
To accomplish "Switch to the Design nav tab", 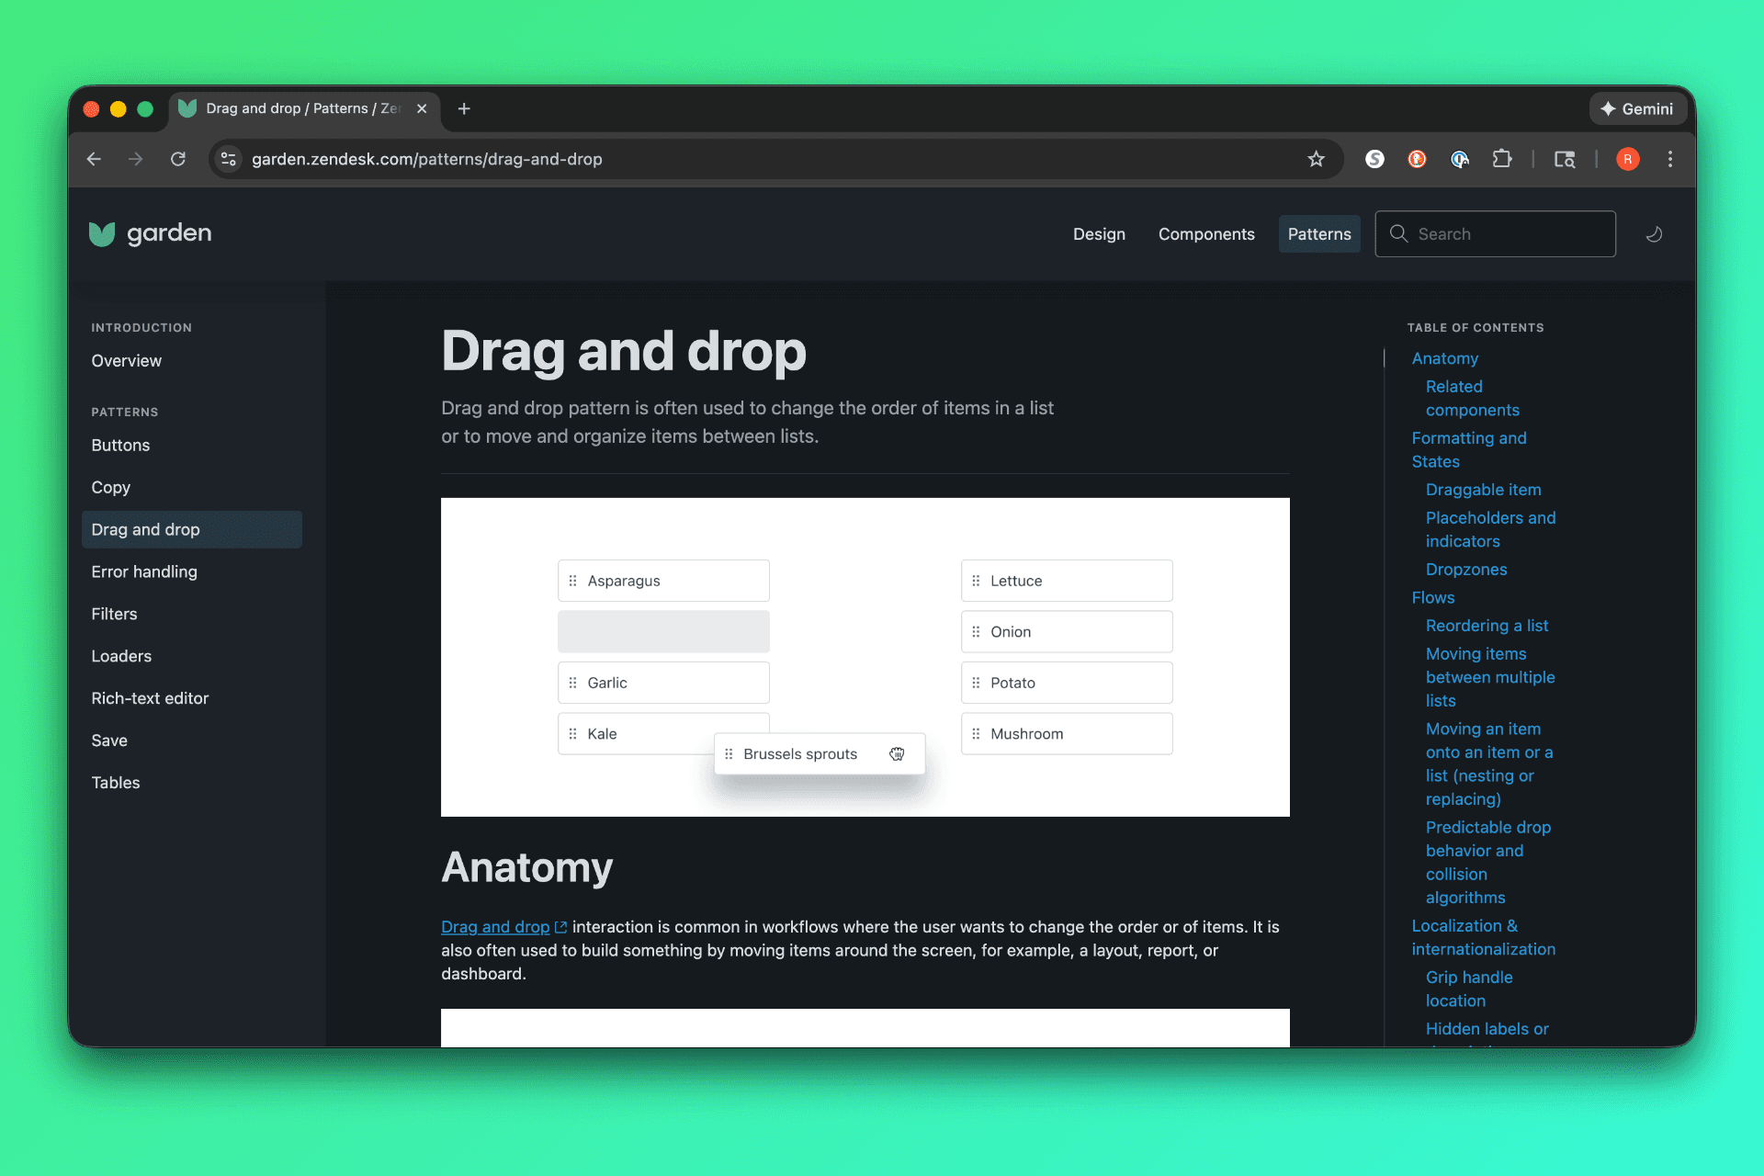I will pyautogui.click(x=1099, y=234).
